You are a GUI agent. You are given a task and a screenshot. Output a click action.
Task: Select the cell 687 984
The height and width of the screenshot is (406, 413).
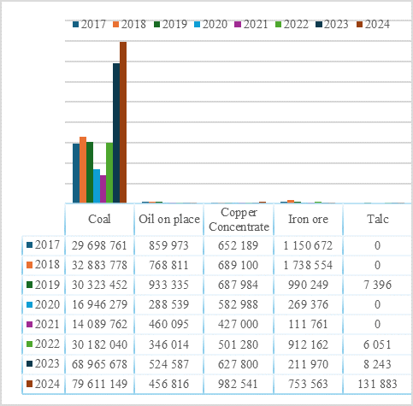239,285
